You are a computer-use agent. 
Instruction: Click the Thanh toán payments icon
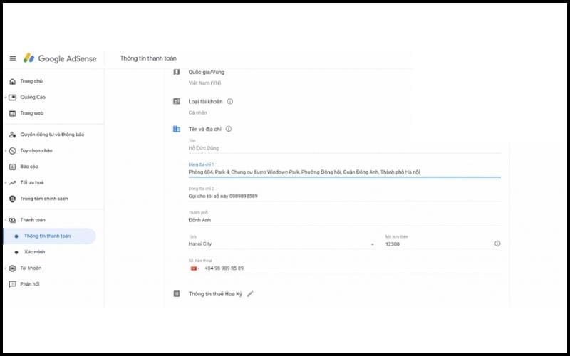click(x=12, y=220)
